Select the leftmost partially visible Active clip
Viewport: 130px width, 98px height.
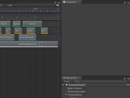click(5, 24)
